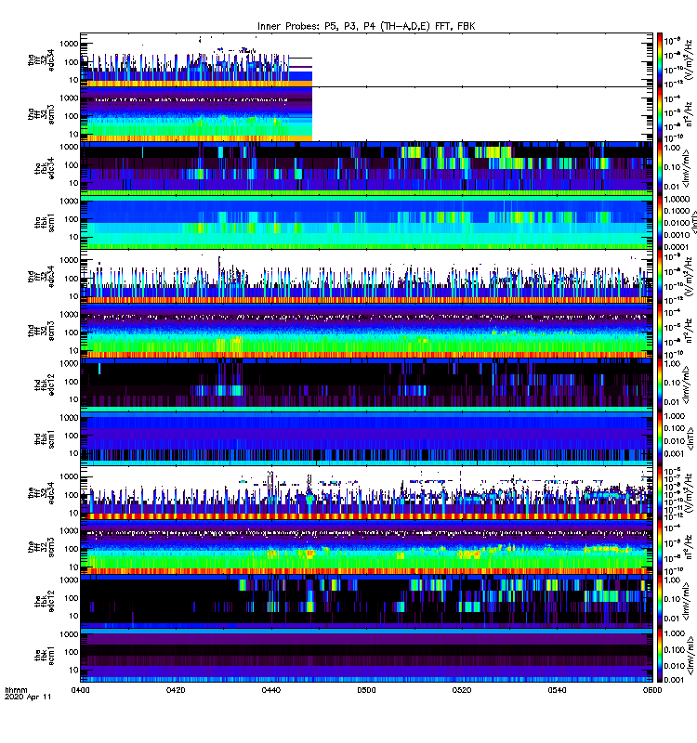Viewport: 697px width, 743px height.
Task: Click the '0.0001' color bar tick value
Action: [677, 247]
